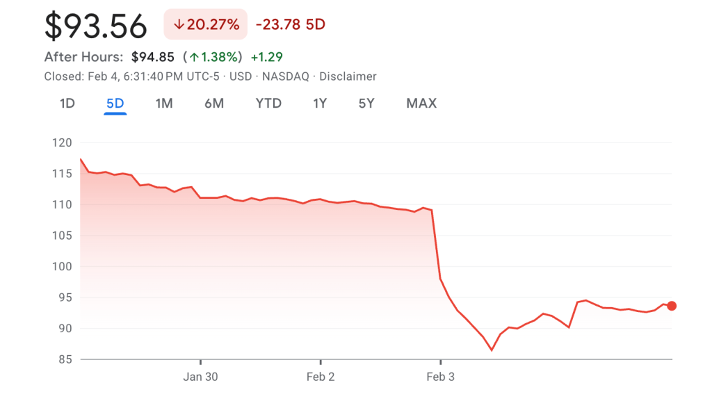Click the Feb 3 date axis label
The width and height of the screenshot is (712, 401).
440,377
